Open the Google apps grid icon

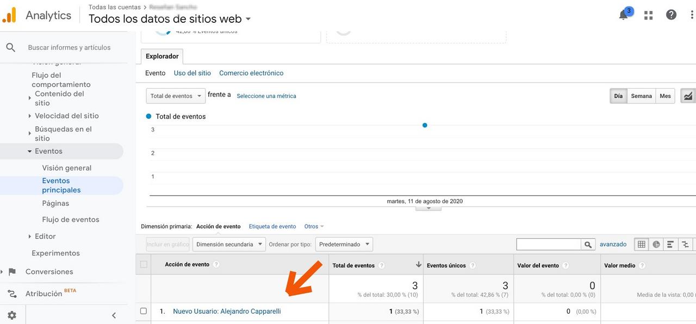tap(648, 15)
